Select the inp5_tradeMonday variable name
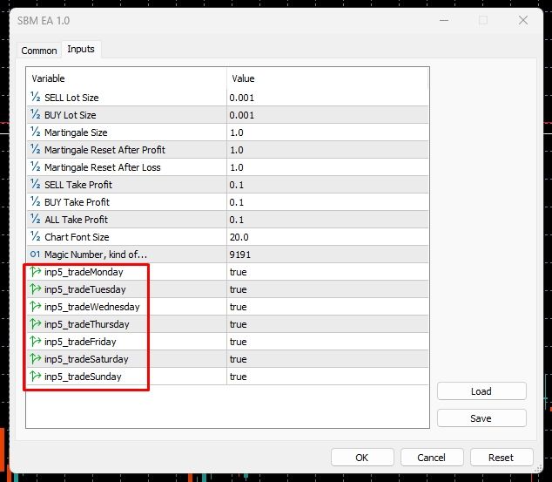Screen dimensions: 552x482 pyautogui.click(x=84, y=272)
